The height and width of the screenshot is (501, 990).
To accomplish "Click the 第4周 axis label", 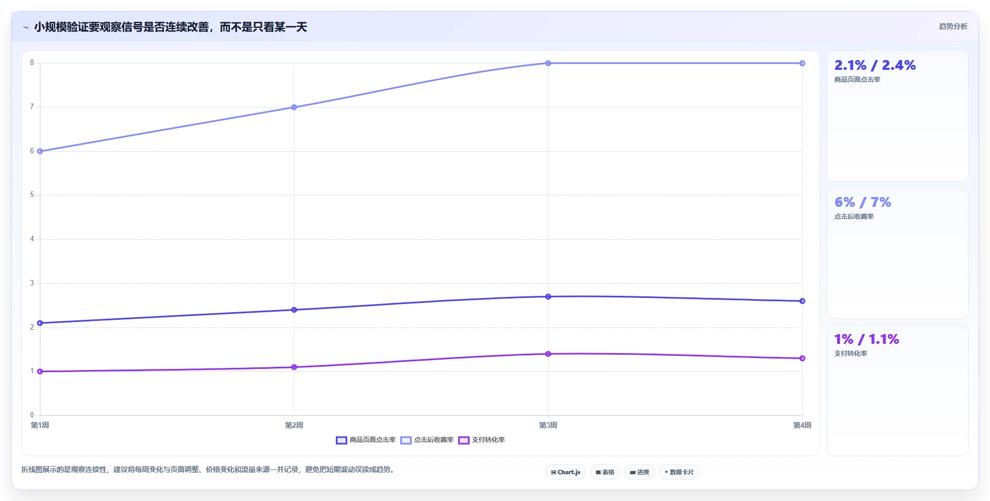I will 802,425.
